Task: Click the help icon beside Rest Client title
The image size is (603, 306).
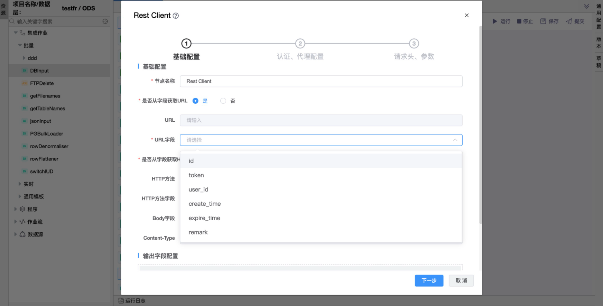Action: point(176,16)
